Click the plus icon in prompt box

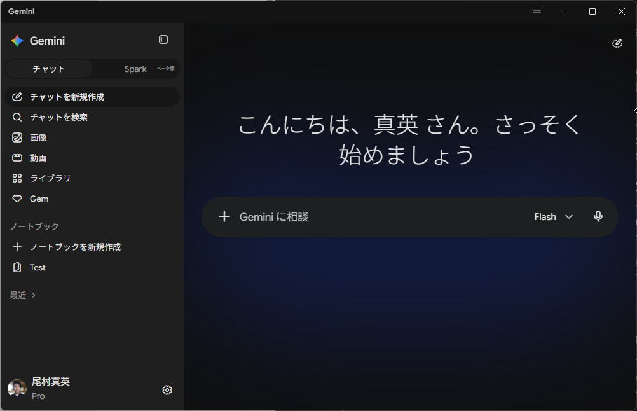[224, 216]
